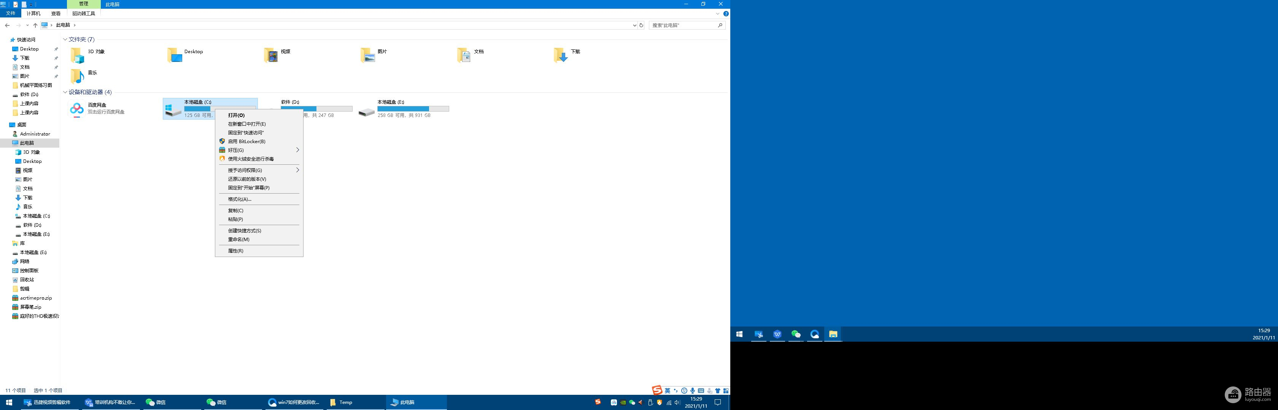Choose 属性(R) in the context menu
The image size is (1278, 410).
[x=236, y=251]
